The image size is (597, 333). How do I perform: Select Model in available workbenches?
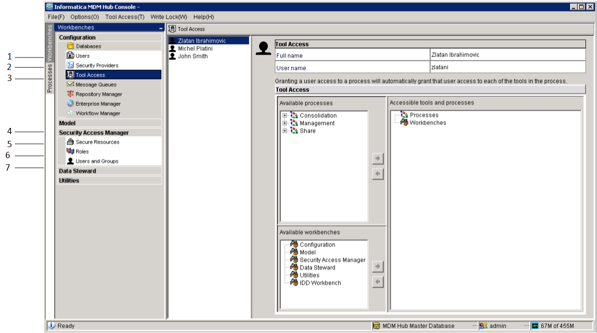[x=308, y=252]
